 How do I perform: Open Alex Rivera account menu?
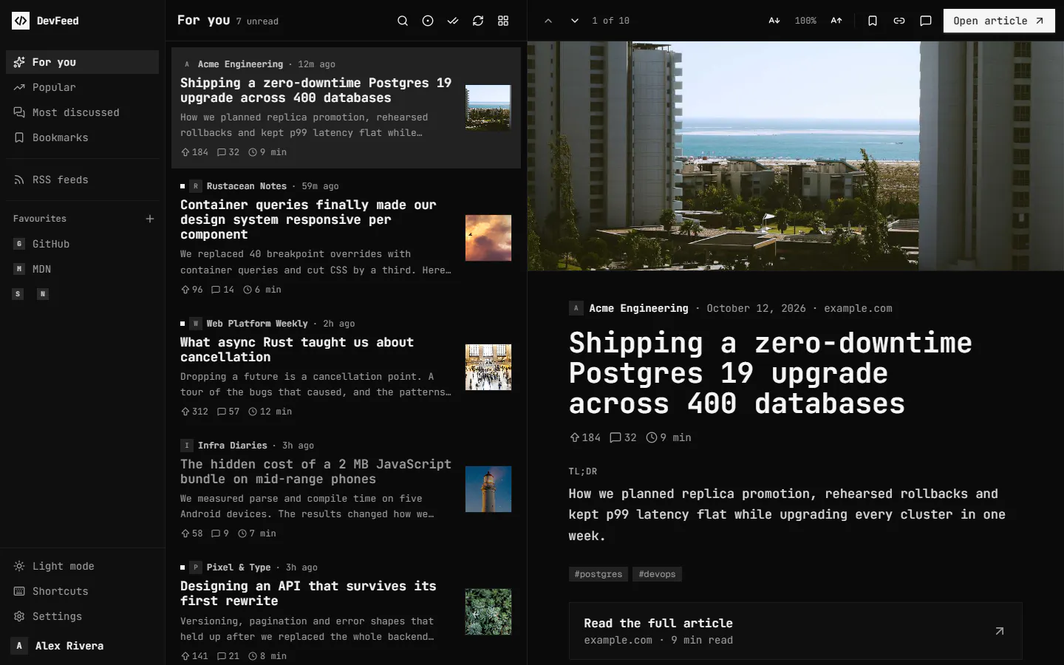click(x=82, y=646)
